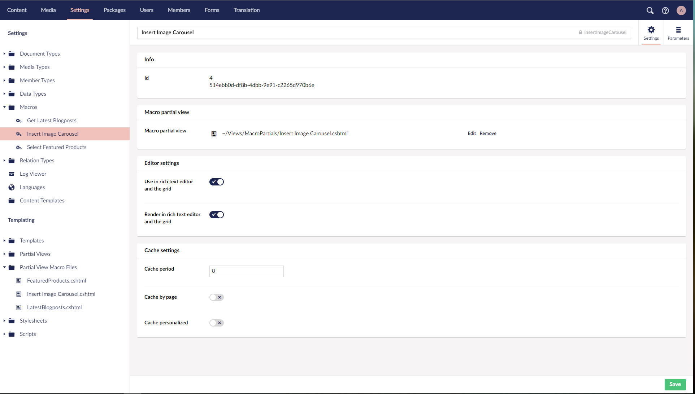Open the Translation section tab
The width and height of the screenshot is (695, 394).
tap(247, 10)
